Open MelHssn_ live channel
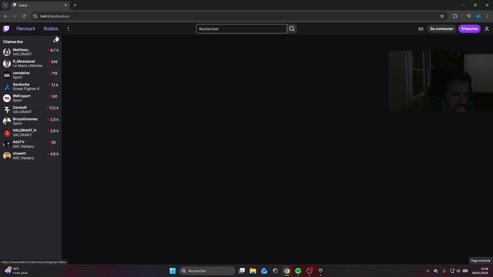493x277 pixels. 31,52
